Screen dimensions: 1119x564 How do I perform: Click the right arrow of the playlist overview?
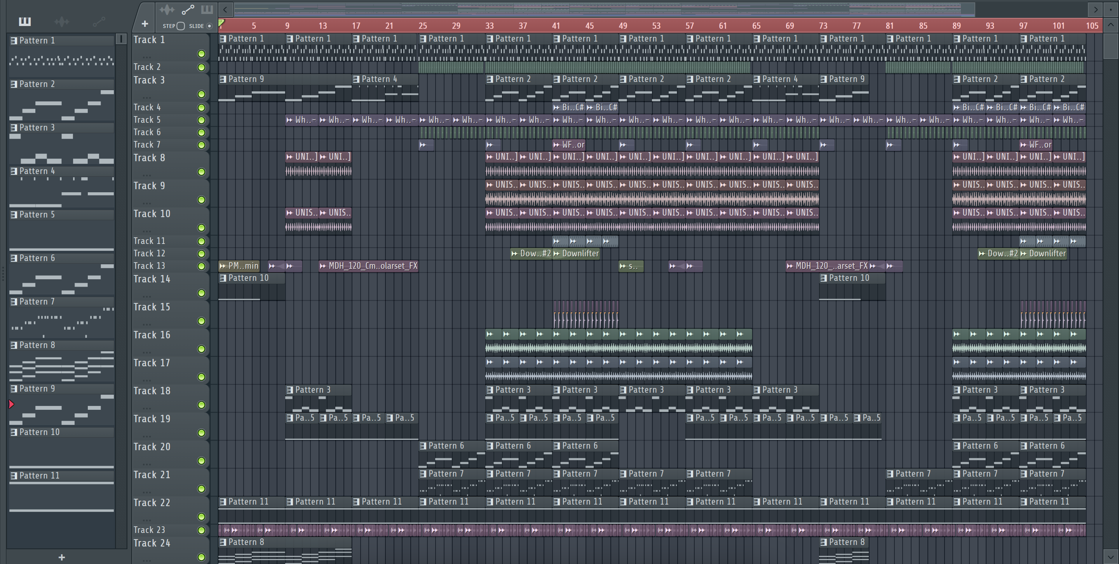[1096, 9]
